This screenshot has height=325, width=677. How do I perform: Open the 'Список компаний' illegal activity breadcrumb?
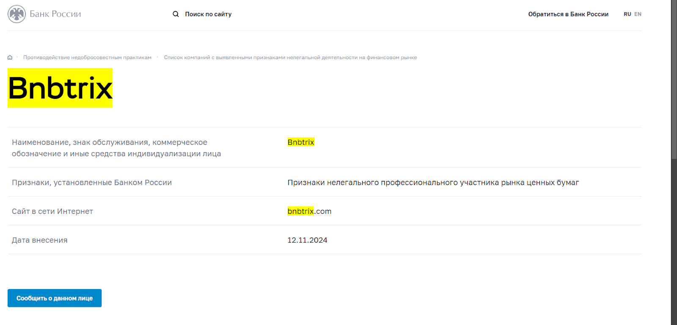[290, 57]
